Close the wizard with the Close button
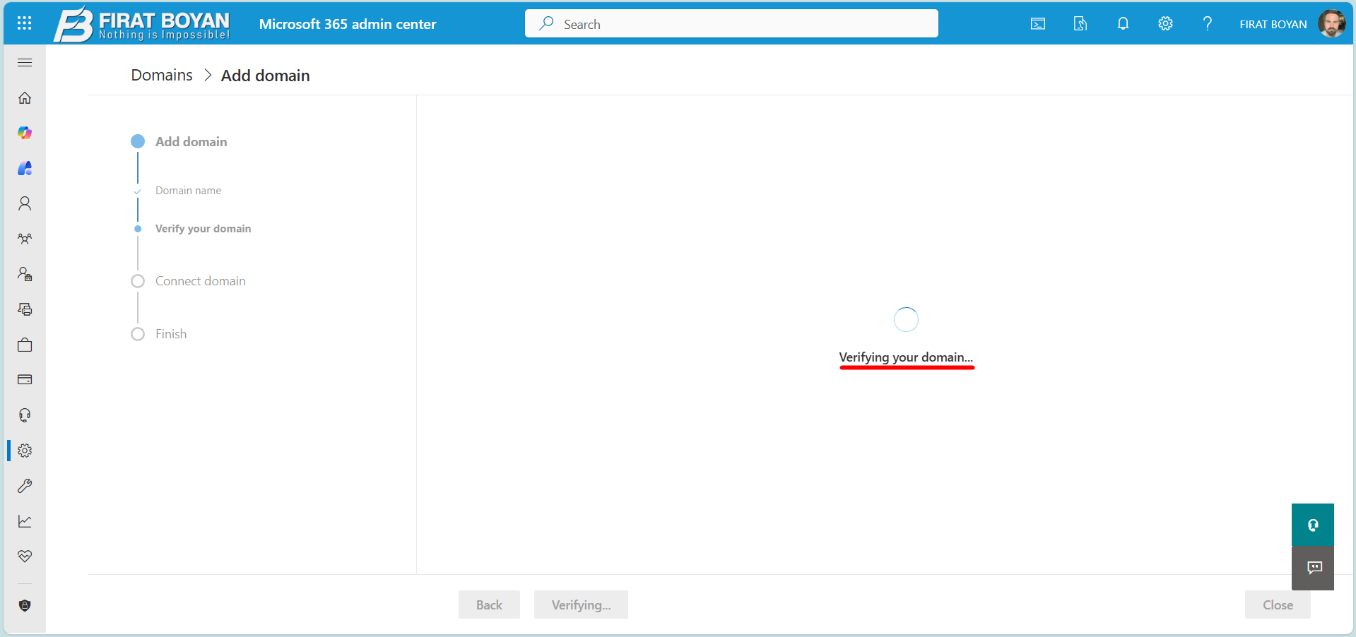Viewport: 1356px width, 637px height. pos(1277,605)
